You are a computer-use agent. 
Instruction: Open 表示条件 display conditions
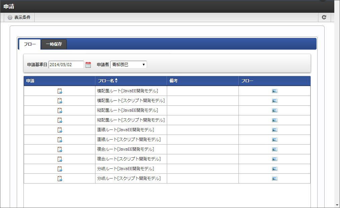[x=19, y=17]
